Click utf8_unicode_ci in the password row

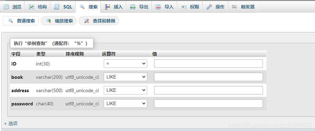(x=82, y=104)
